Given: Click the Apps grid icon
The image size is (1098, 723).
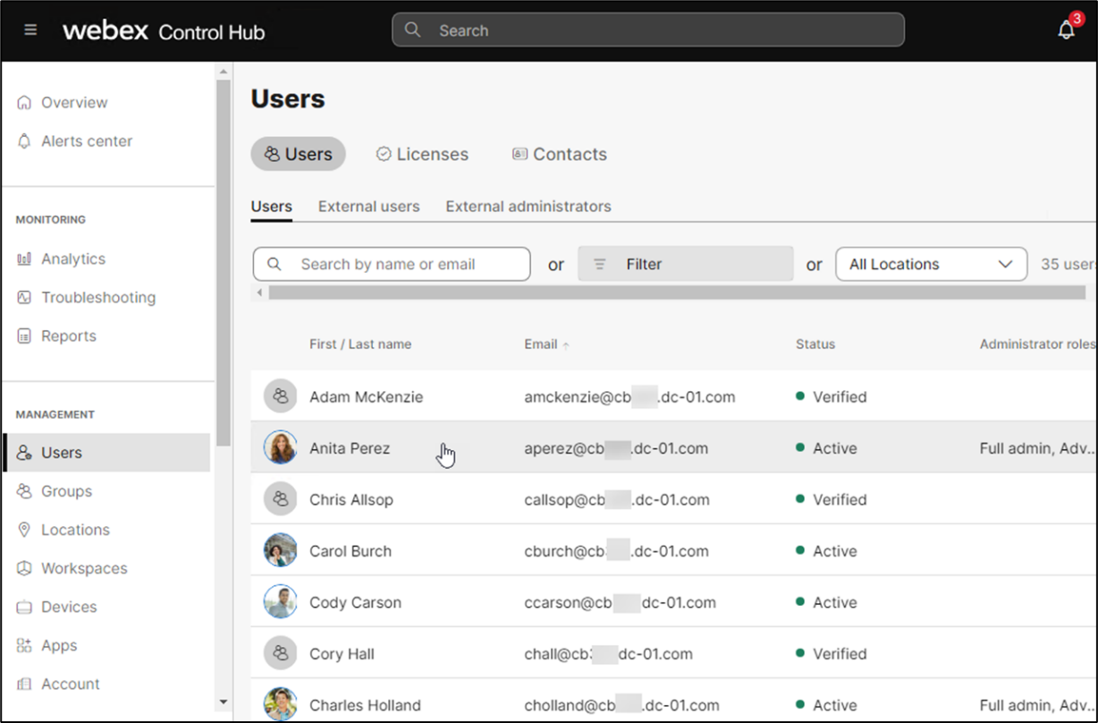Looking at the screenshot, I should click(24, 645).
